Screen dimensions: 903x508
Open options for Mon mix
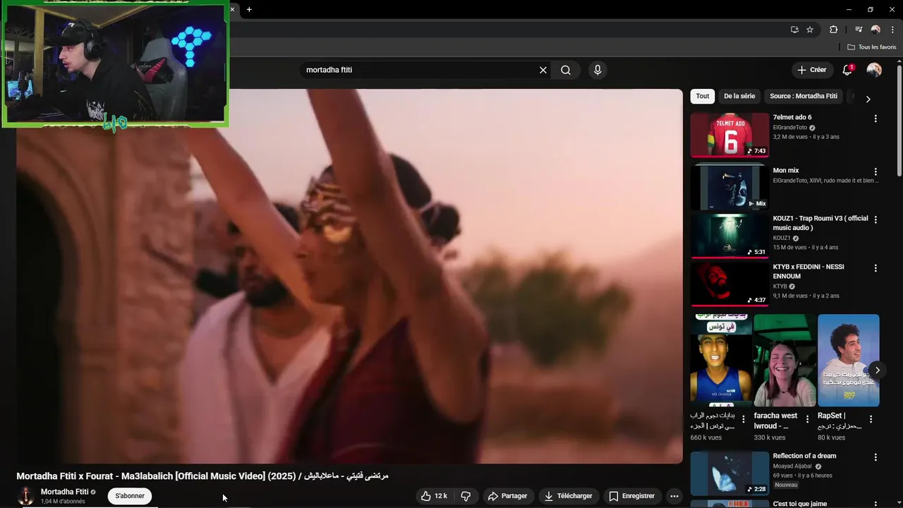[x=875, y=171]
